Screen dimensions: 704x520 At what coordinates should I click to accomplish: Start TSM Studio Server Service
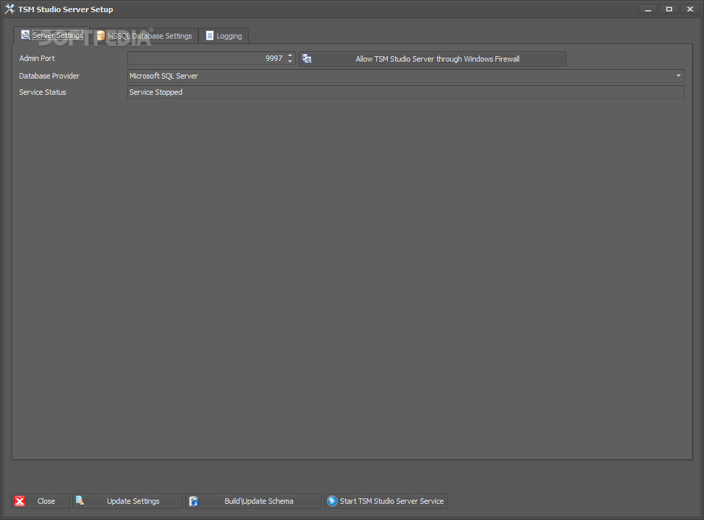[x=386, y=501]
